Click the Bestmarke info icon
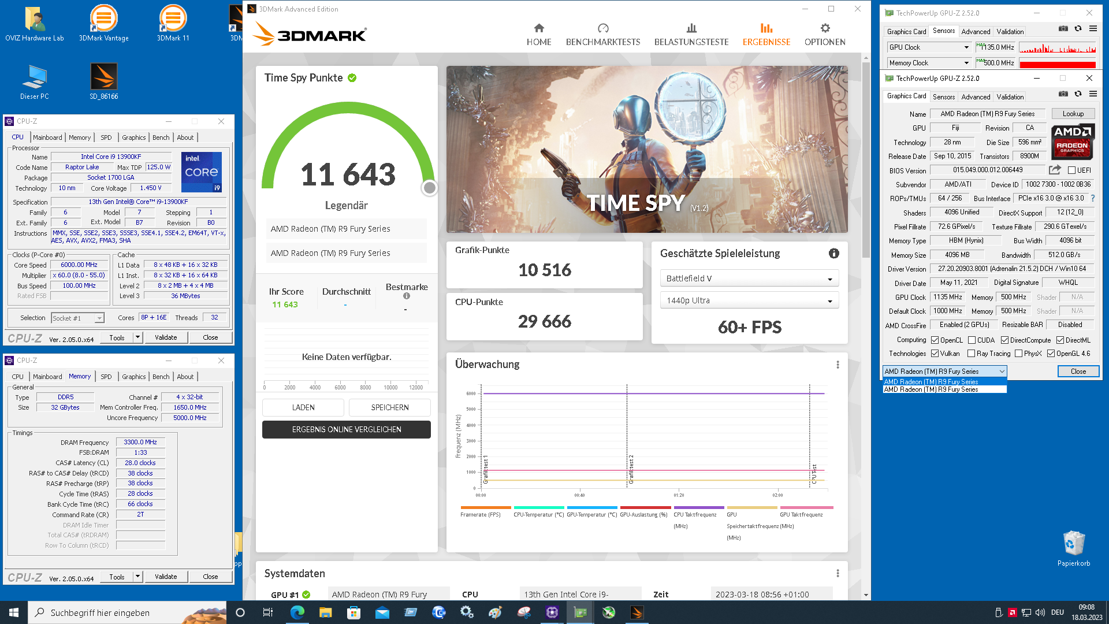The width and height of the screenshot is (1109, 624). pos(407,296)
